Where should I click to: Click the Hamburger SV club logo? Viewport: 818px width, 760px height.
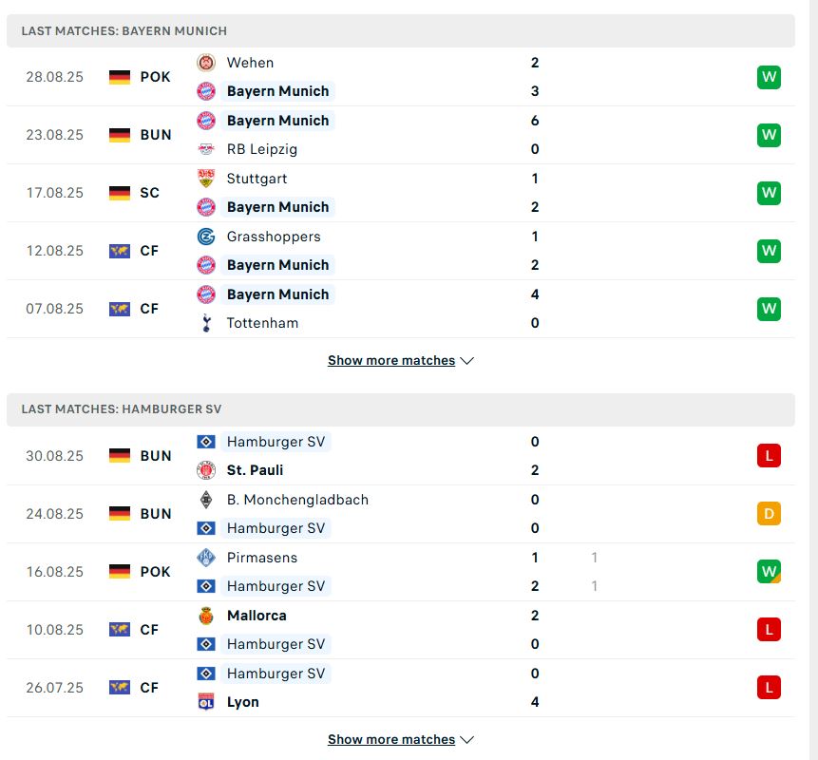(209, 442)
